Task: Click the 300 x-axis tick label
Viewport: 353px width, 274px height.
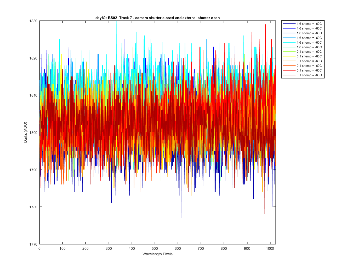Action: click(x=109, y=248)
